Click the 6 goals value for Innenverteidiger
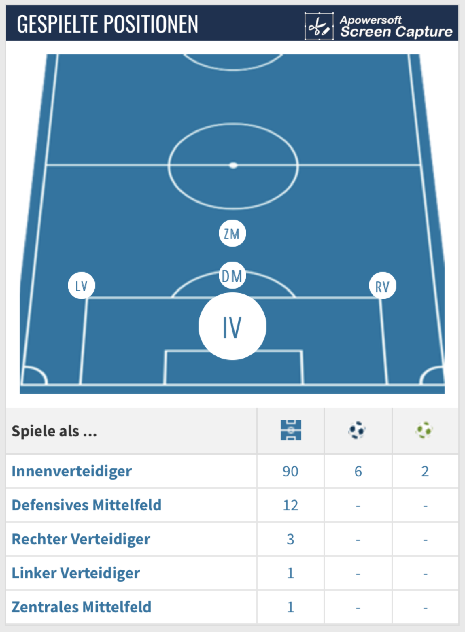The image size is (465, 632). (x=358, y=471)
